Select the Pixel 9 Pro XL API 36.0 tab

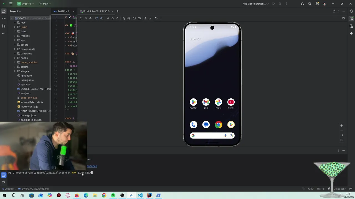click(x=96, y=11)
